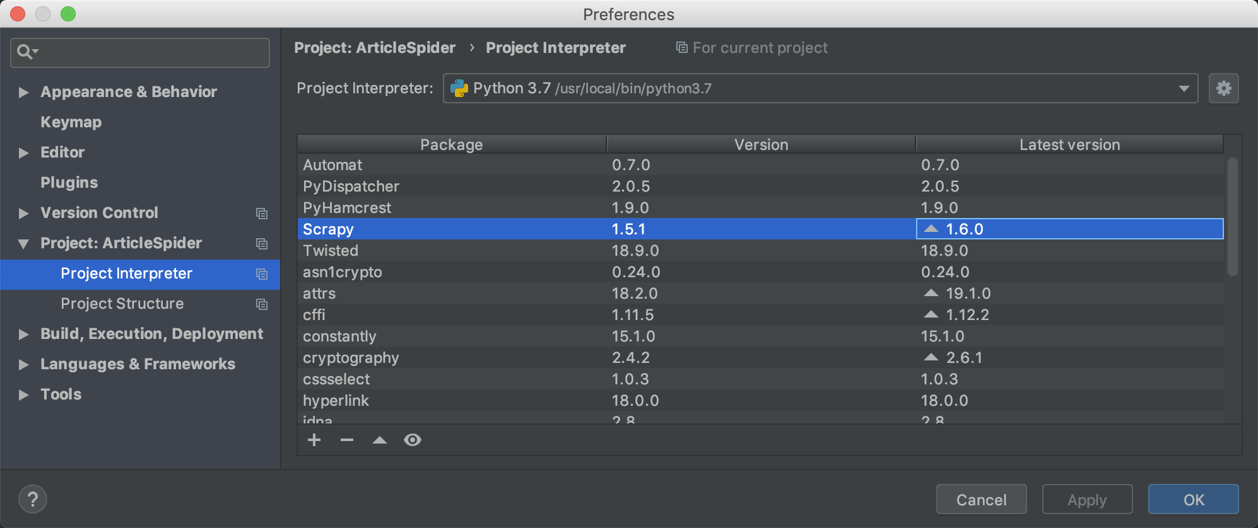
Task: Open the Project Interpreter dropdown arrow
Action: (1184, 89)
